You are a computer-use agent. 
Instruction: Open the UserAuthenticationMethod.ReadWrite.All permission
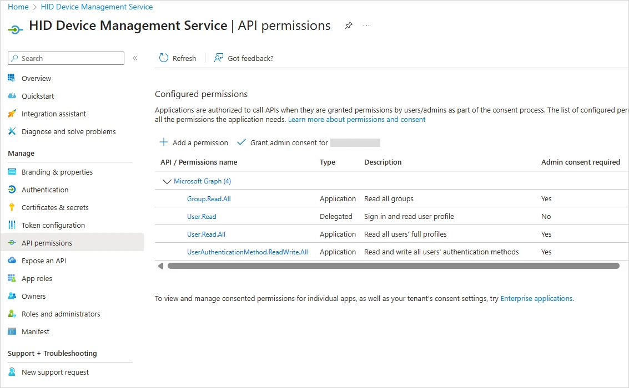click(247, 252)
